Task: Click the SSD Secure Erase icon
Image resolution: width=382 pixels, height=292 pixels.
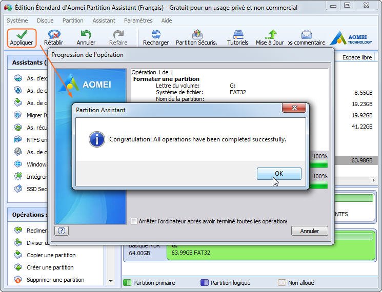Action: pyautogui.click(x=18, y=189)
